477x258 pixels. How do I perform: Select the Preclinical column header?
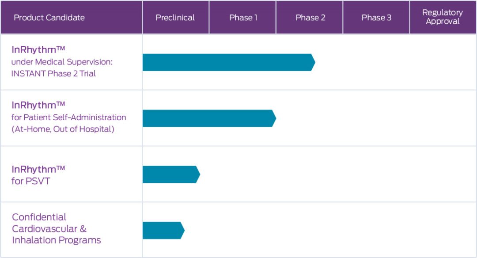(x=175, y=17)
